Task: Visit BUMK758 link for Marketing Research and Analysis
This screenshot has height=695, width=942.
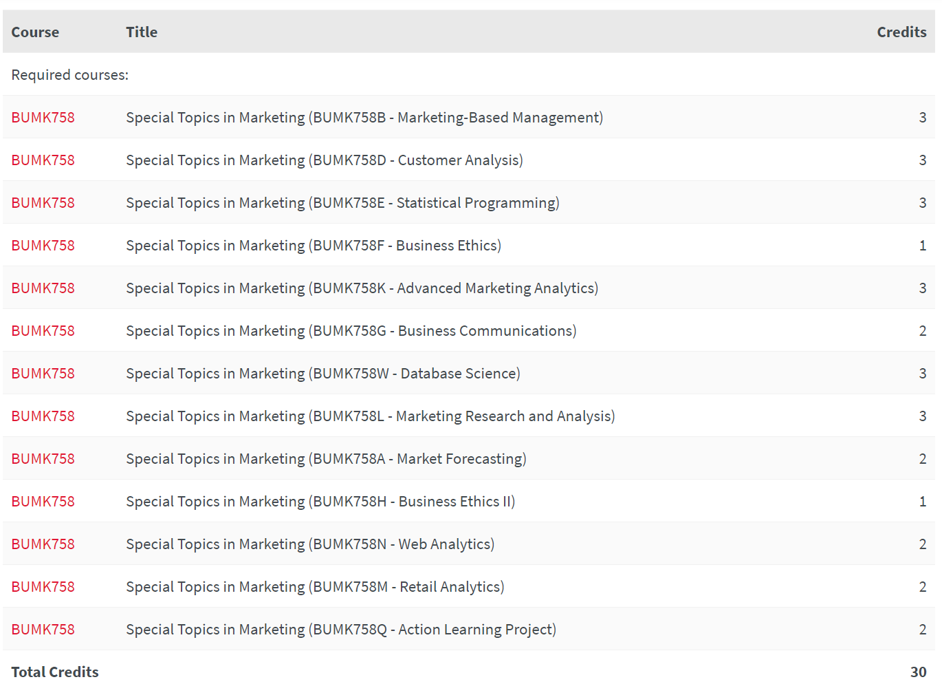Action: coord(43,416)
